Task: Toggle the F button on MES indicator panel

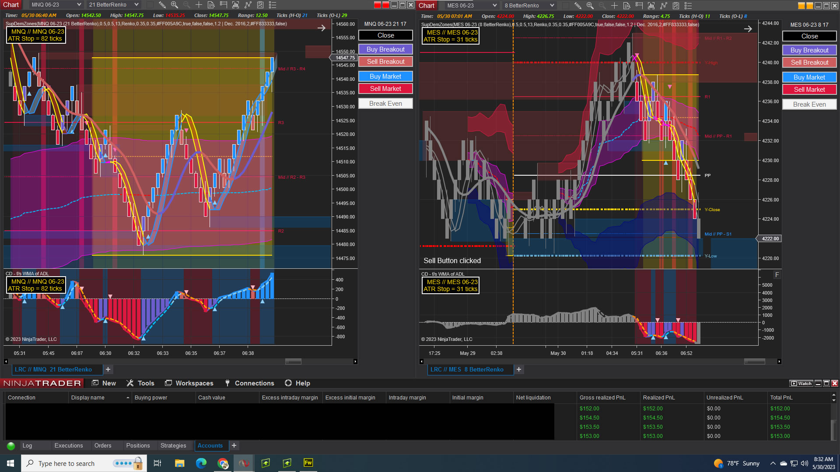Action: (x=777, y=275)
